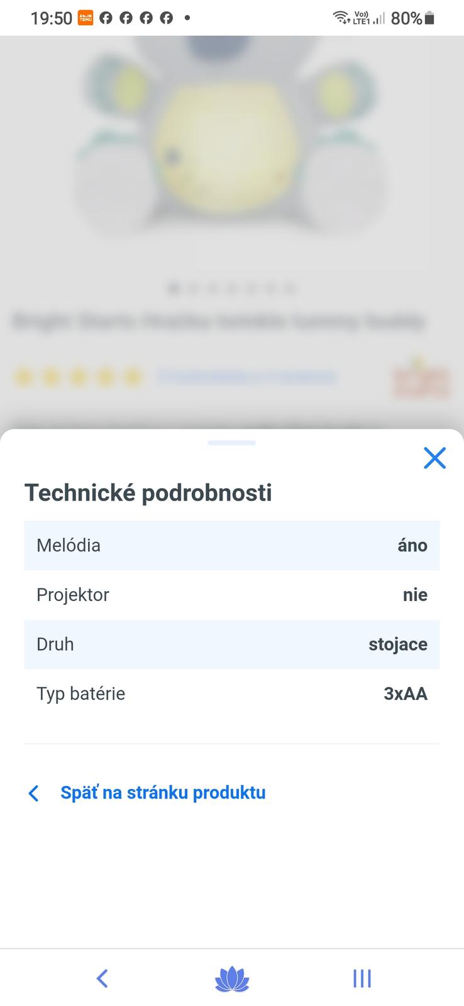Screen dimensions: 464x1006
Task: Tap the battery icon in status bar
Action: coord(430,18)
